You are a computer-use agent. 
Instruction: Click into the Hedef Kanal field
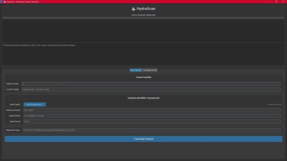(x=152, y=121)
